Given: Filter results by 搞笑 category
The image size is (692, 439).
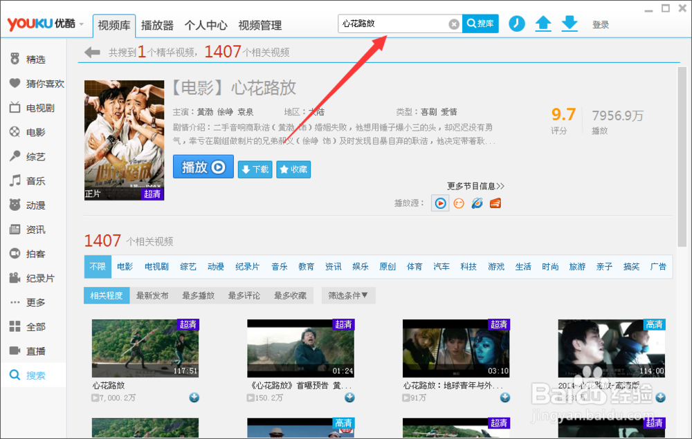Looking at the screenshot, I should [632, 267].
